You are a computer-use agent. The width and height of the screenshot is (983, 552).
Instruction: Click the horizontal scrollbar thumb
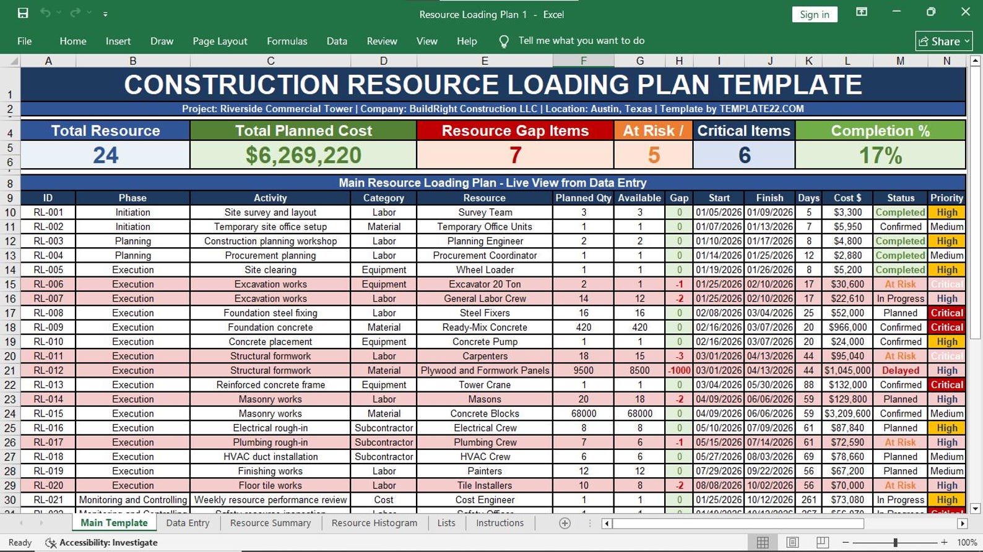click(x=738, y=524)
